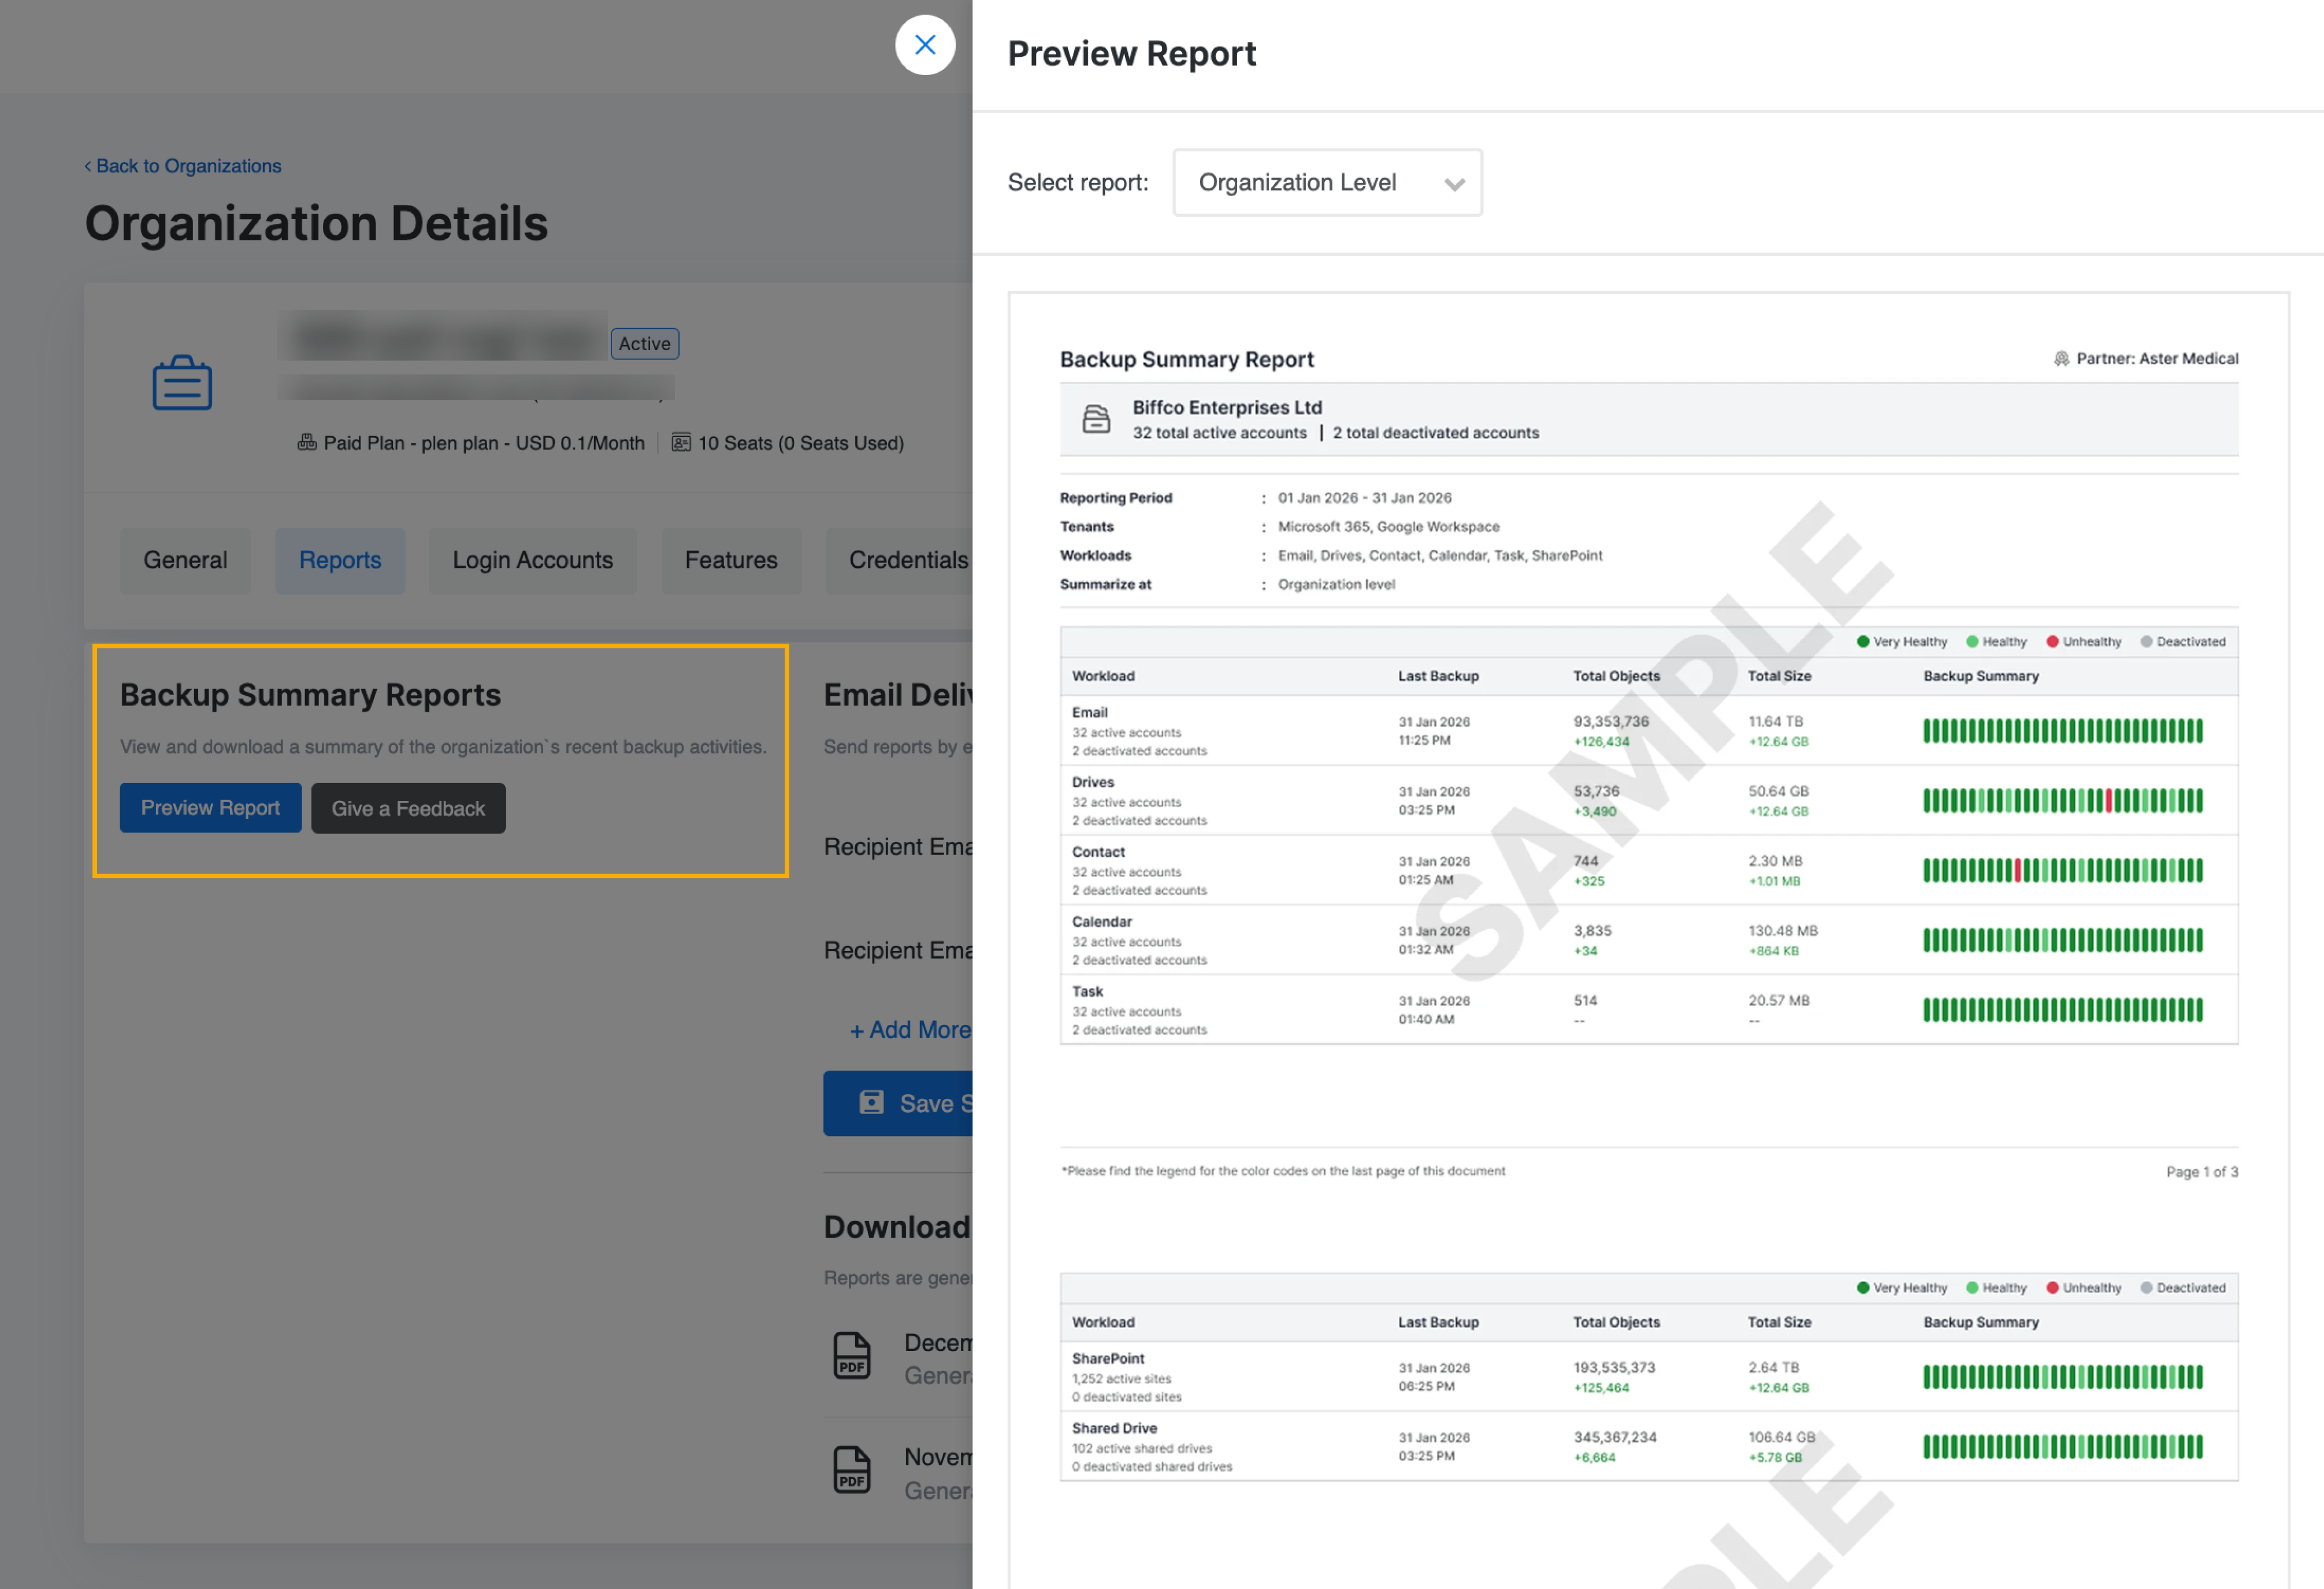Viewport: 2324px width, 1589px height.
Task: Click the seats icon beside 10 Seats
Action: point(681,443)
